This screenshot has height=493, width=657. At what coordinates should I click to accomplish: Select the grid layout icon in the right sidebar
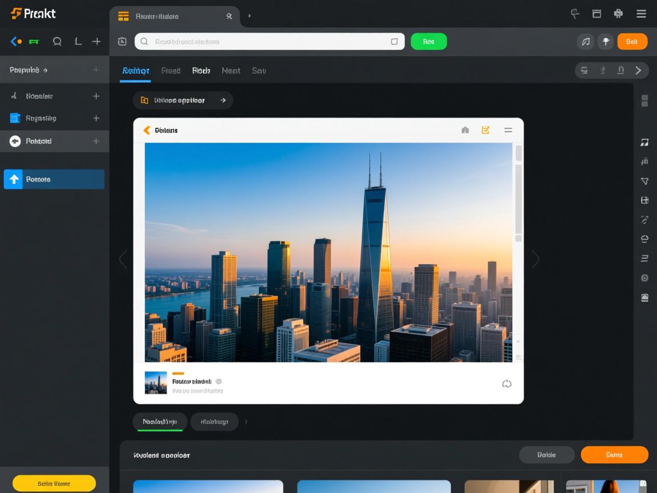coord(644,200)
